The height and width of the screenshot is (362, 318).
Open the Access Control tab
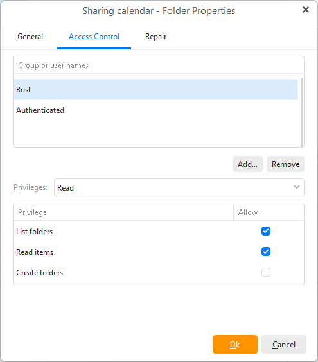coord(94,37)
